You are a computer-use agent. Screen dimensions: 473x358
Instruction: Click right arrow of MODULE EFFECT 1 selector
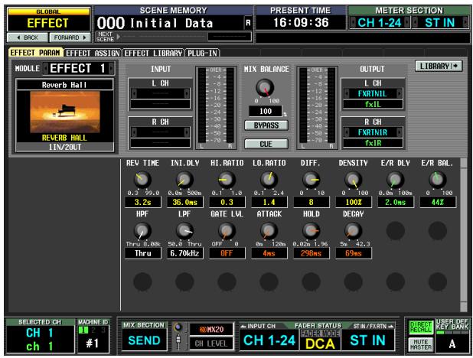111,68
